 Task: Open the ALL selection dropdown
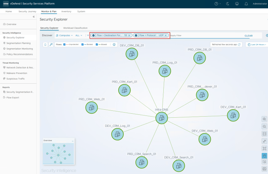[79, 35]
